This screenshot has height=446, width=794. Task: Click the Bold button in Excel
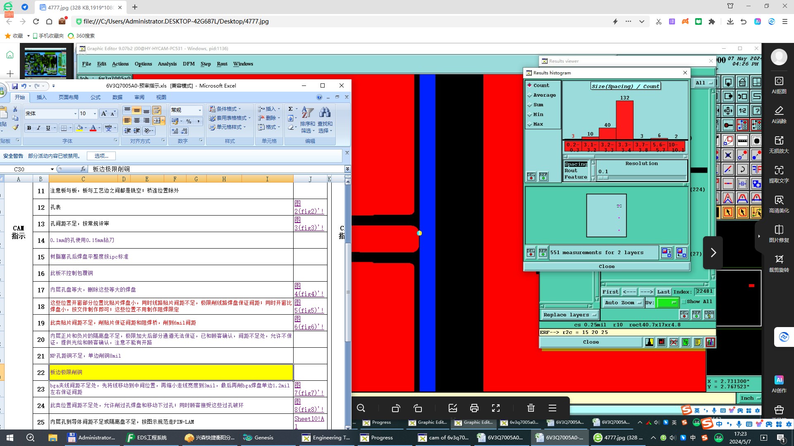(x=29, y=128)
